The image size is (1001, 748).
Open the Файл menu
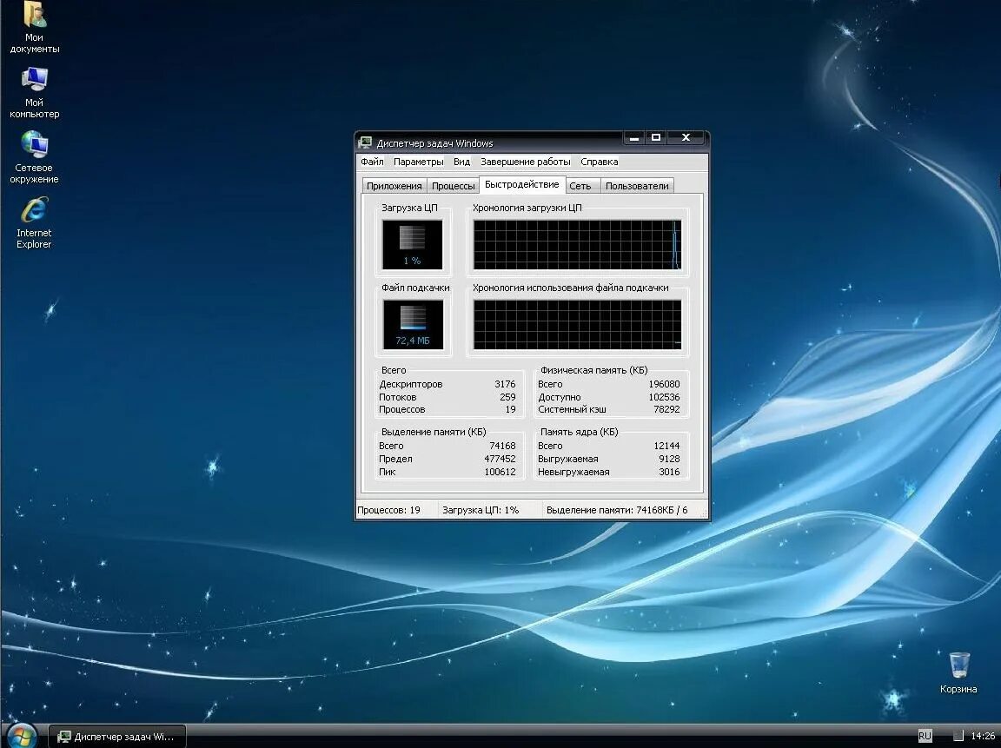pos(372,162)
